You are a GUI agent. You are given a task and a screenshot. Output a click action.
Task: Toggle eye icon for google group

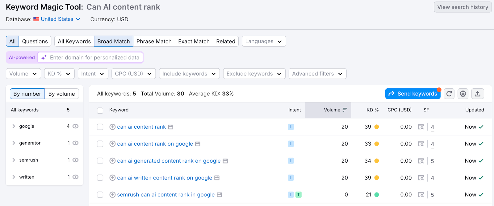pyautogui.click(x=75, y=126)
